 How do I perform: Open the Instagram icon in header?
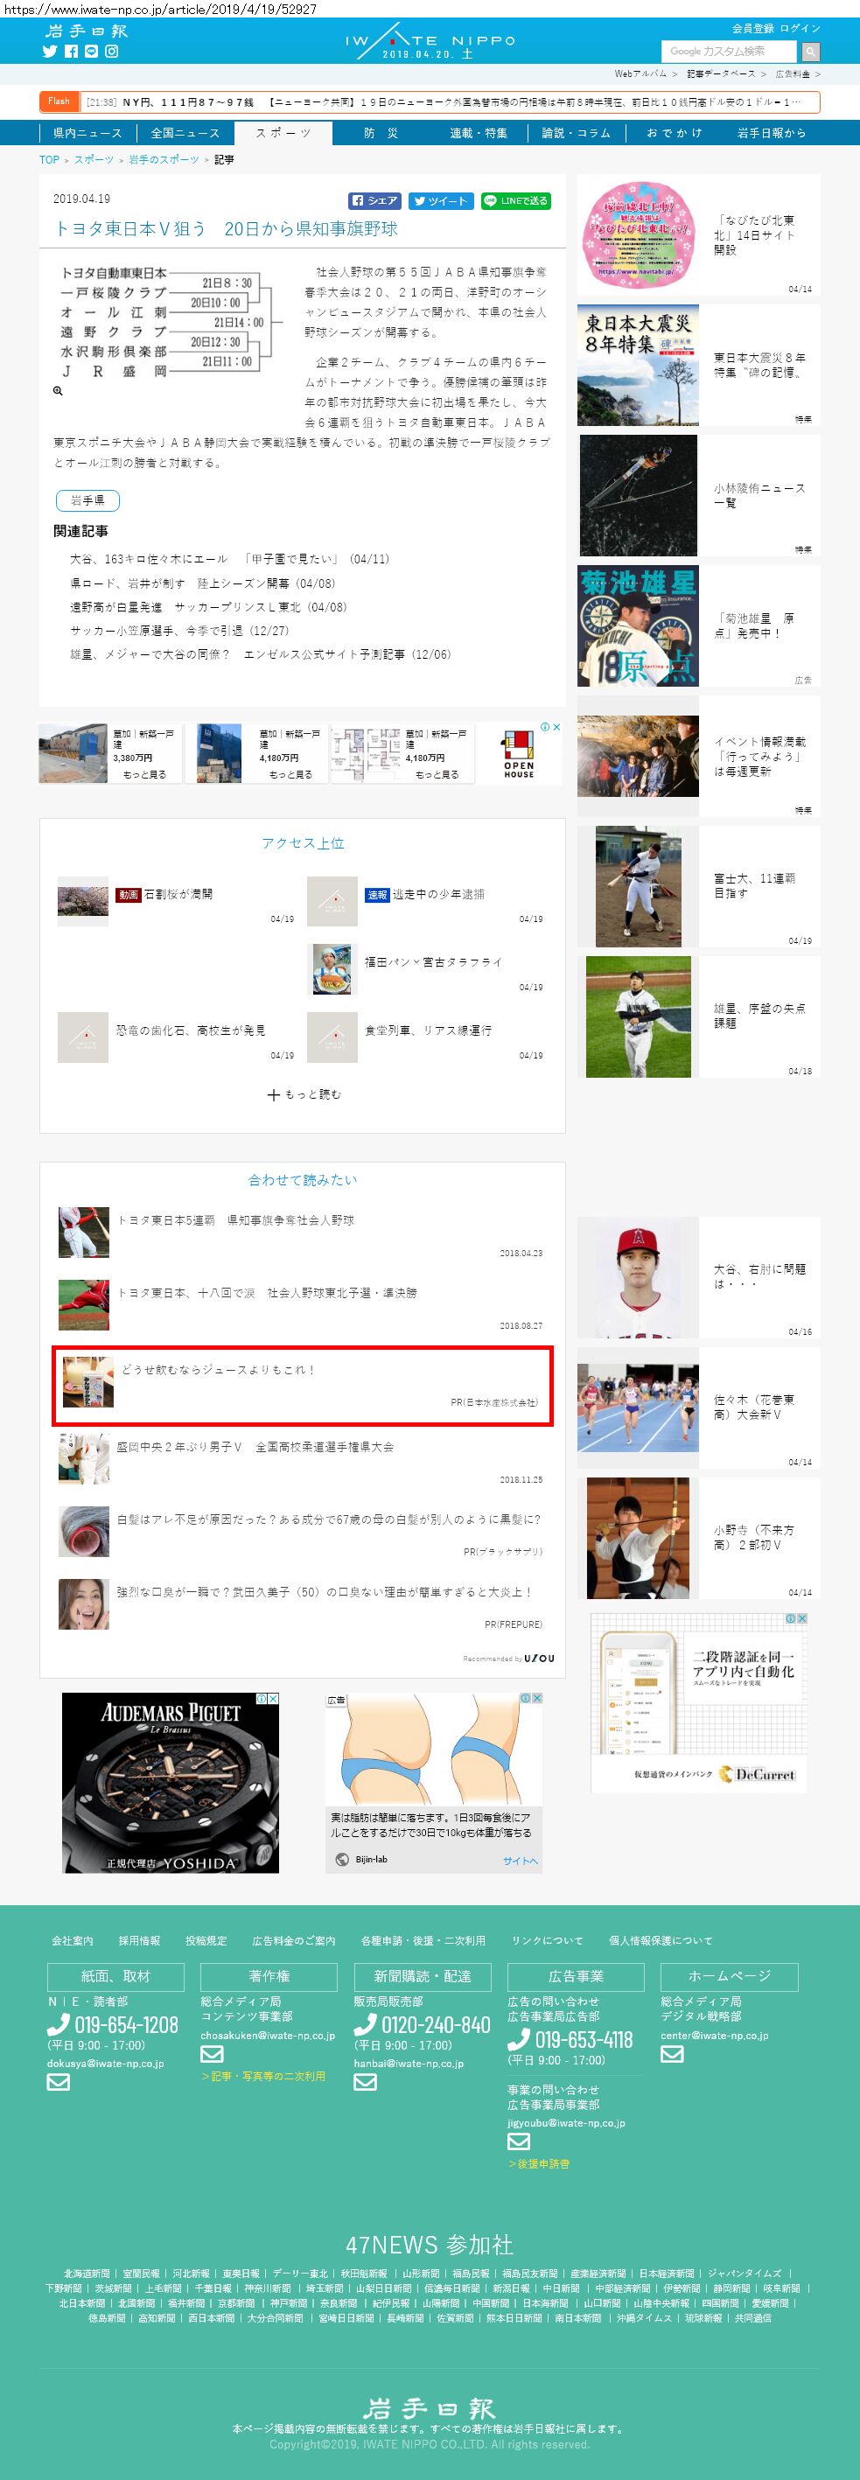(x=112, y=51)
